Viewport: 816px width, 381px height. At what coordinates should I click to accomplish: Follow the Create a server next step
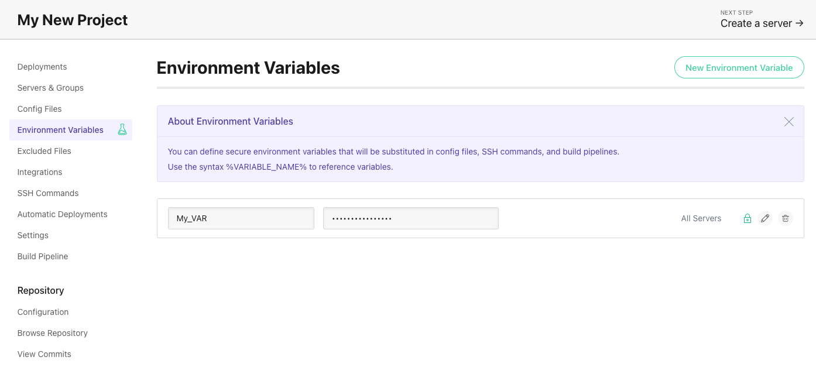point(757,23)
